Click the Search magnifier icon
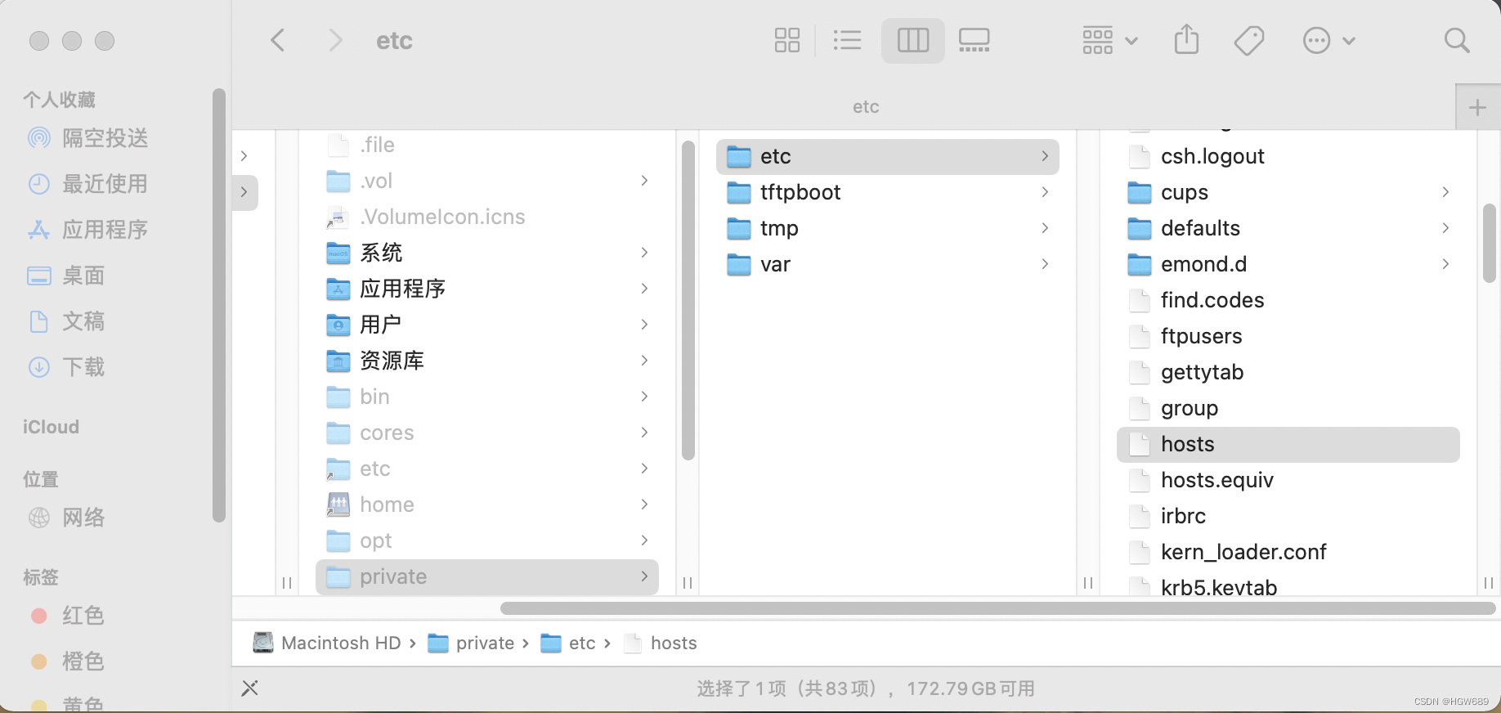Viewport: 1501px width, 713px height. coord(1457,40)
